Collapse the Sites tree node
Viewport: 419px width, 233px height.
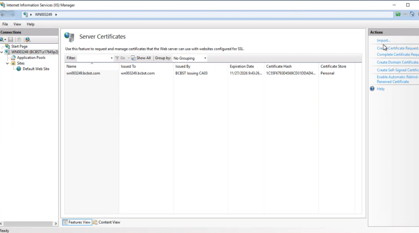tap(7, 64)
